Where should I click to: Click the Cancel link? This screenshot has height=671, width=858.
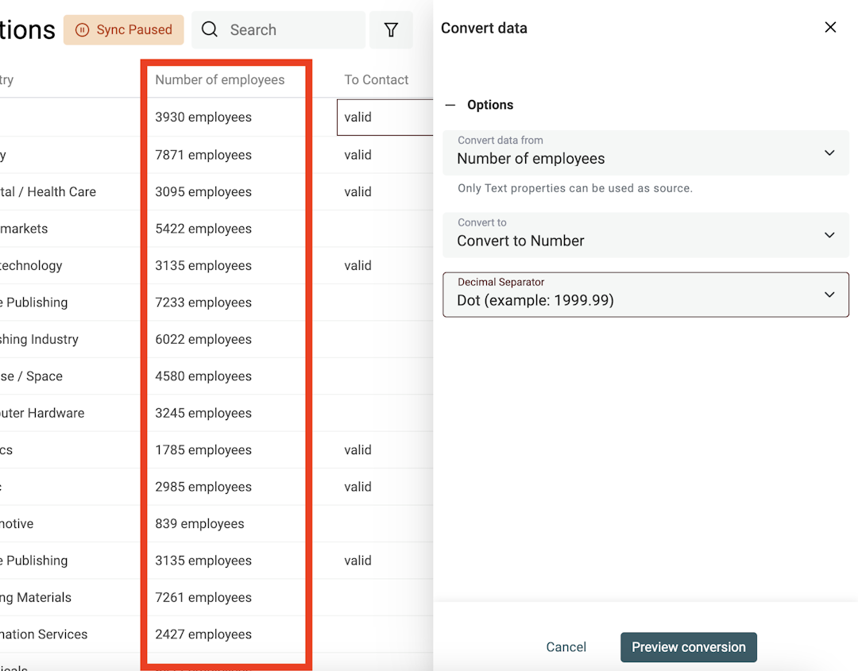coord(566,647)
